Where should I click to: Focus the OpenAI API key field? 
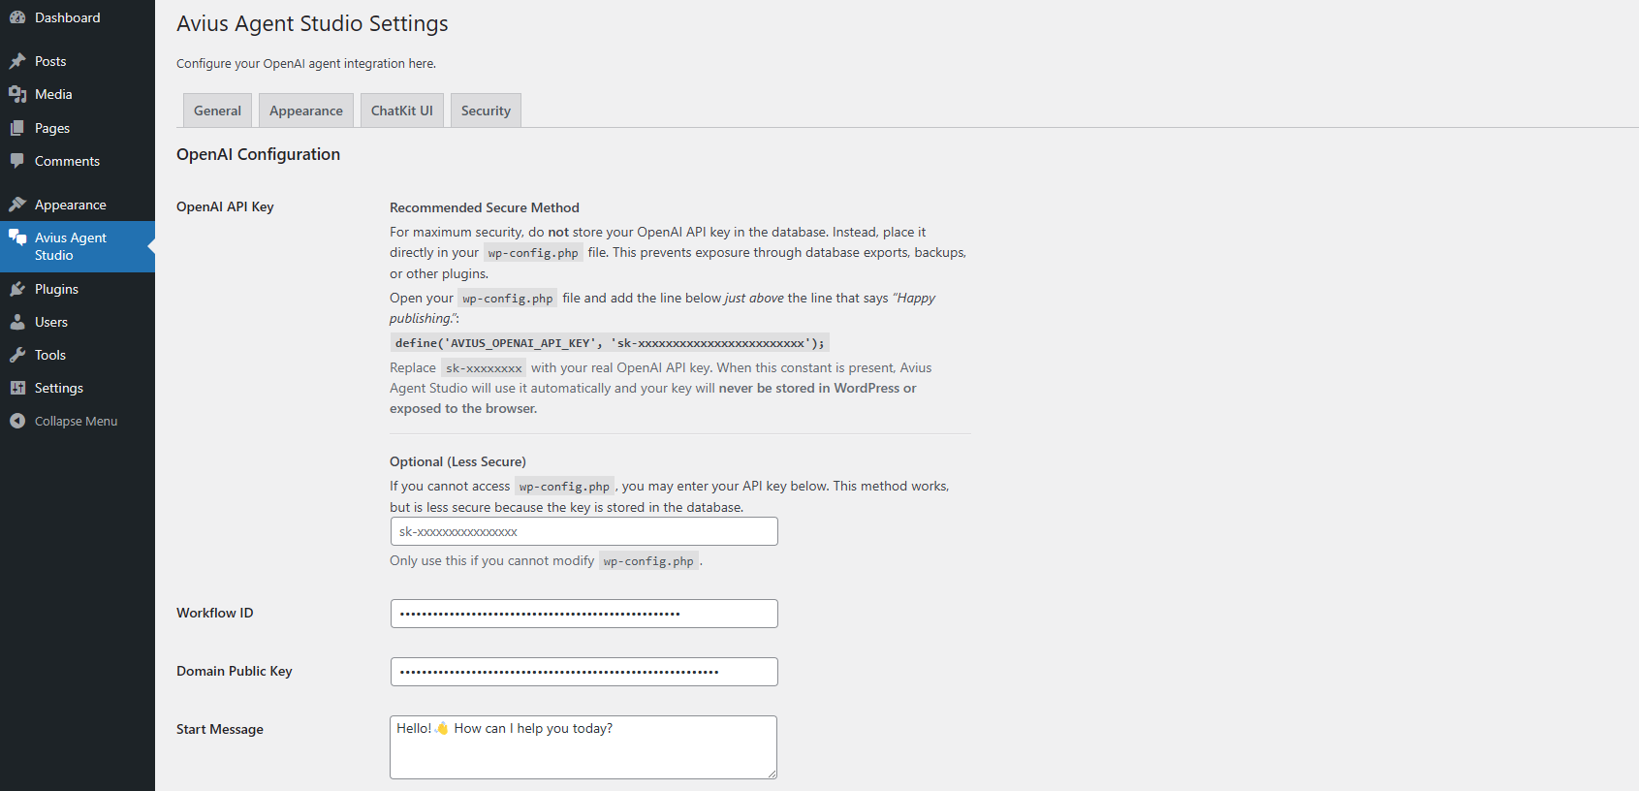pyautogui.click(x=583, y=531)
